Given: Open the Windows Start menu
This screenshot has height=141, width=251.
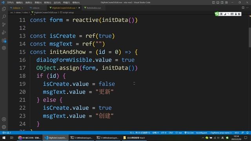Looking at the screenshot, I should tap(4, 137).
